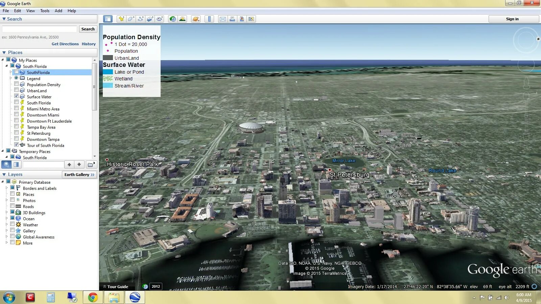Select the Legend radio button
This screenshot has width=541, height=304.
point(16,78)
